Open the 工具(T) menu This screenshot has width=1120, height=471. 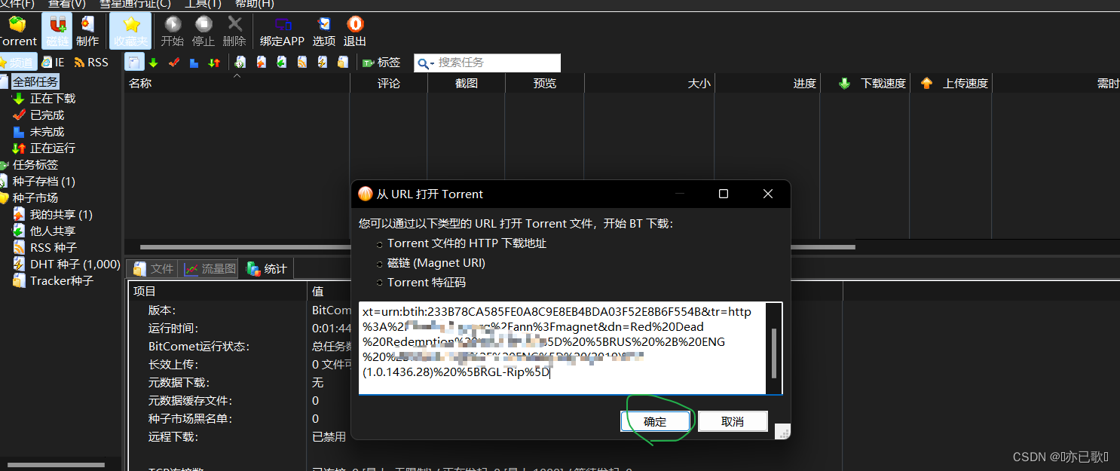tap(203, 4)
